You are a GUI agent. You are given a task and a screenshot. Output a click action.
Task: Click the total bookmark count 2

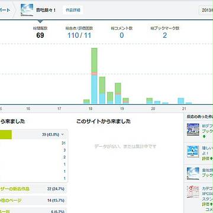point(164,35)
